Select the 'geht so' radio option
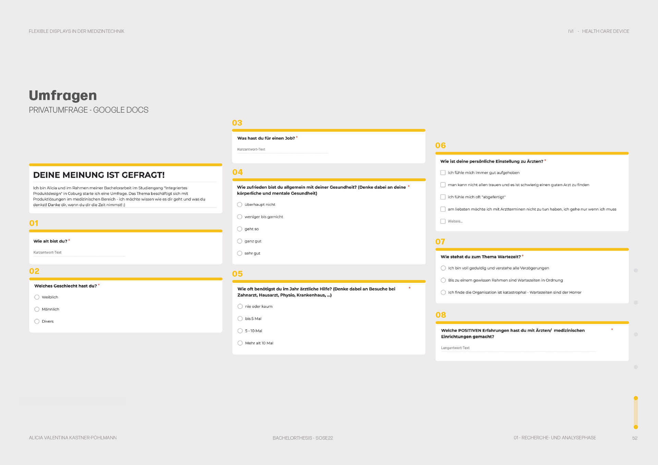The image size is (658, 465). (x=240, y=229)
